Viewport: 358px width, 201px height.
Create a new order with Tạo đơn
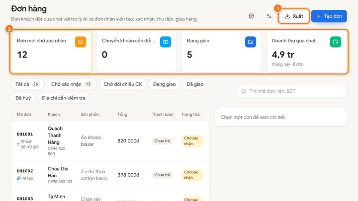click(x=329, y=16)
